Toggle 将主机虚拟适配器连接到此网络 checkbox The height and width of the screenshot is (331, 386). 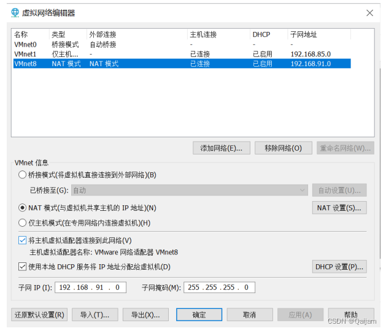[23, 240]
